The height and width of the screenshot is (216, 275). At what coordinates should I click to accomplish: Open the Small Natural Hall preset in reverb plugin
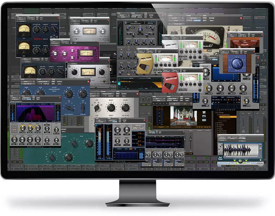pos(136,23)
